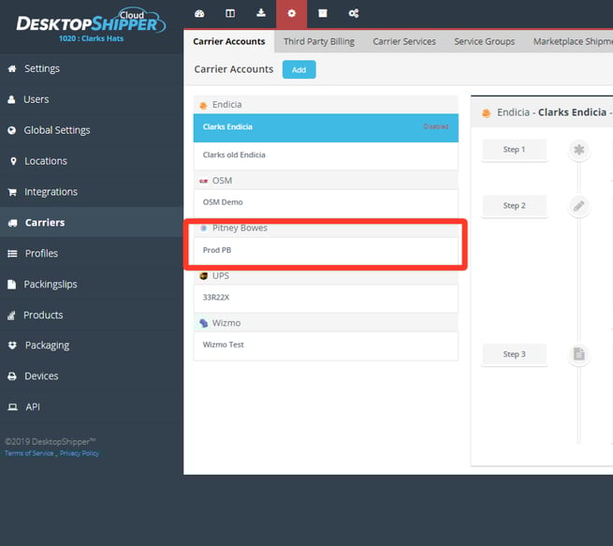Screen dimensions: 613x546
Task: Click the Packingslips document icon
Action: (x=12, y=285)
